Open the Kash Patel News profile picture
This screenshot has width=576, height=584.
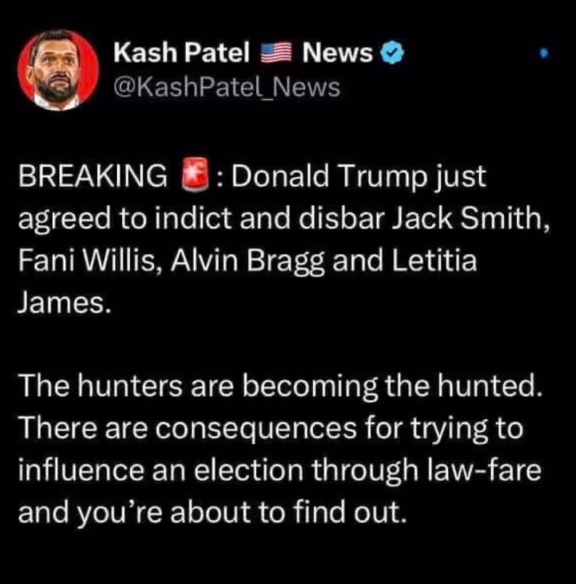[58, 70]
